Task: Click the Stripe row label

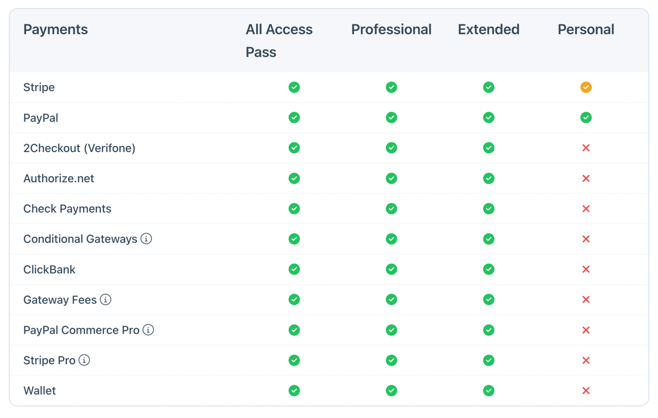Action: (39, 87)
